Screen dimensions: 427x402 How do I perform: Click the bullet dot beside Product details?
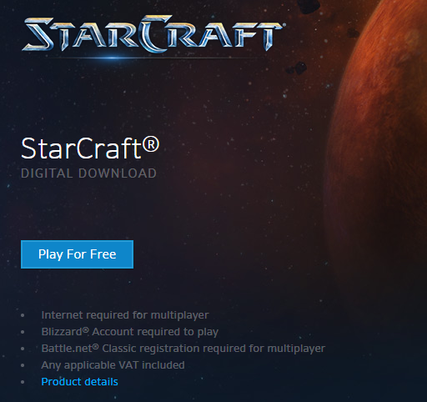coord(23,382)
